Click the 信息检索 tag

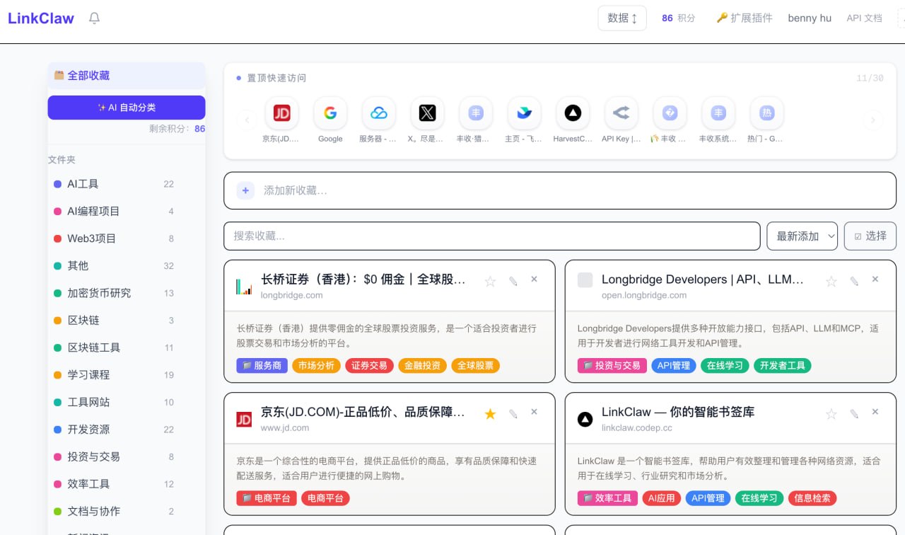(x=812, y=498)
